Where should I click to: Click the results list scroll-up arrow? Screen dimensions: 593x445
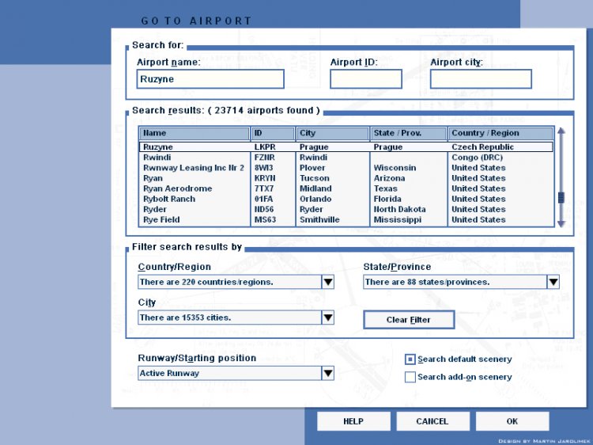point(561,131)
